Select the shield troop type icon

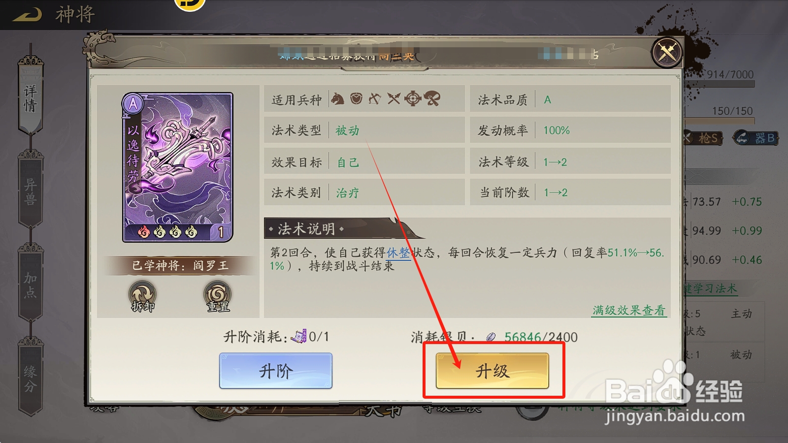(x=357, y=99)
